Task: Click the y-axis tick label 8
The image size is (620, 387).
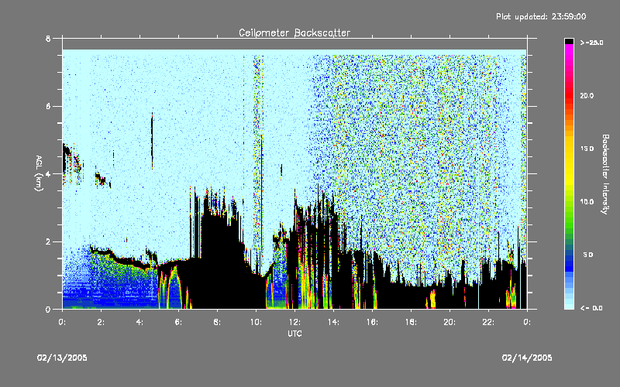Action: click(48, 38)
